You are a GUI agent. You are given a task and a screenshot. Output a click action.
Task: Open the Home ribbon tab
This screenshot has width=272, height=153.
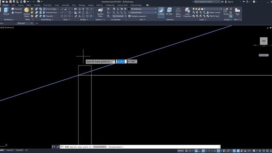(6, 5)
